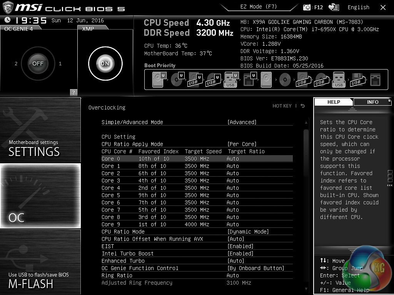Toggle the OC Genie 4 OFF button
Viewport: 394px width, 295px height.
click(x=38, y=63)
